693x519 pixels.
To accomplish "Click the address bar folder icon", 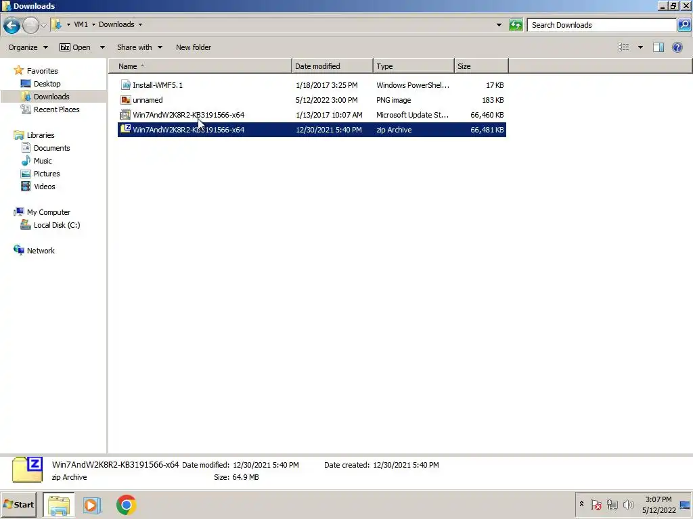I will pyautogui.click(x=57, y=25).
